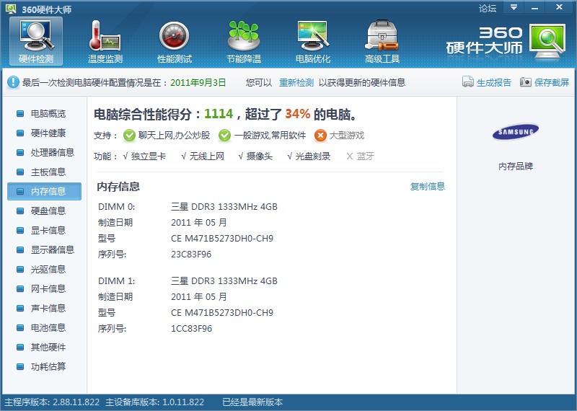Click the Samsung memory brand logo
Image resolution: width=577 pixels, height=411 pixels.
coord(516,132)
